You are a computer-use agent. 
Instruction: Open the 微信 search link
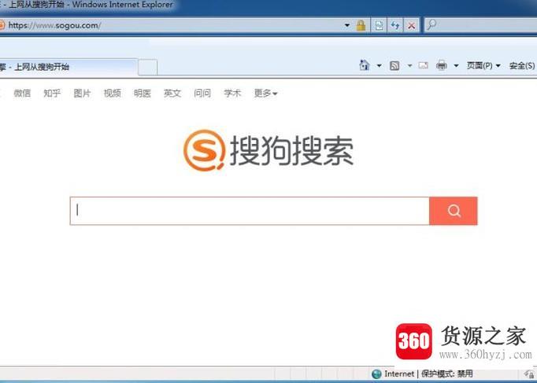(x=22, y=93)
